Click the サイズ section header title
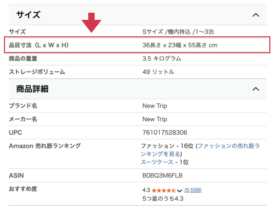273x211 pixels. coord(28,15)
